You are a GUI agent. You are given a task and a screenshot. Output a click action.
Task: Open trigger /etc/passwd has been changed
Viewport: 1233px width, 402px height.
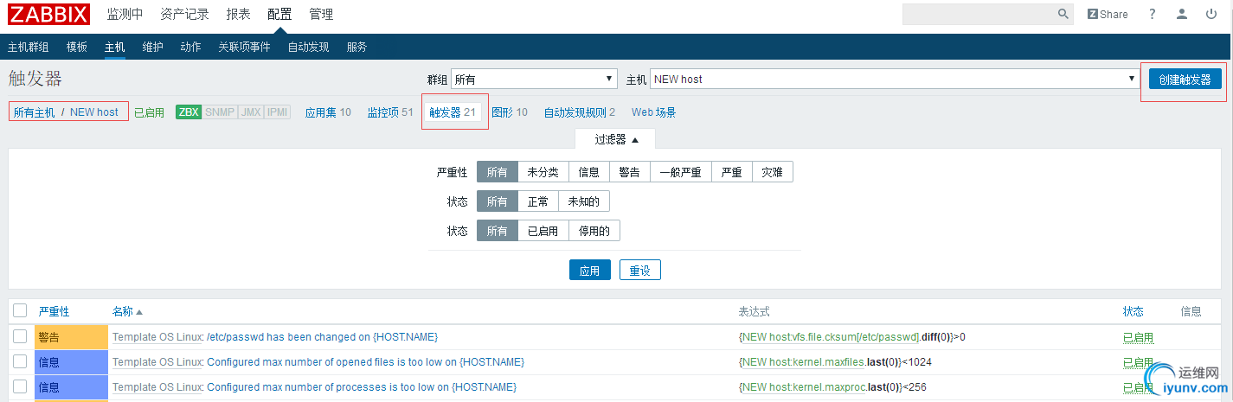click(322, 337)
